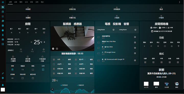This screenshot has width=184, height=94.
Task: Switch to the 電視 tab
Action: pos(21,2)
